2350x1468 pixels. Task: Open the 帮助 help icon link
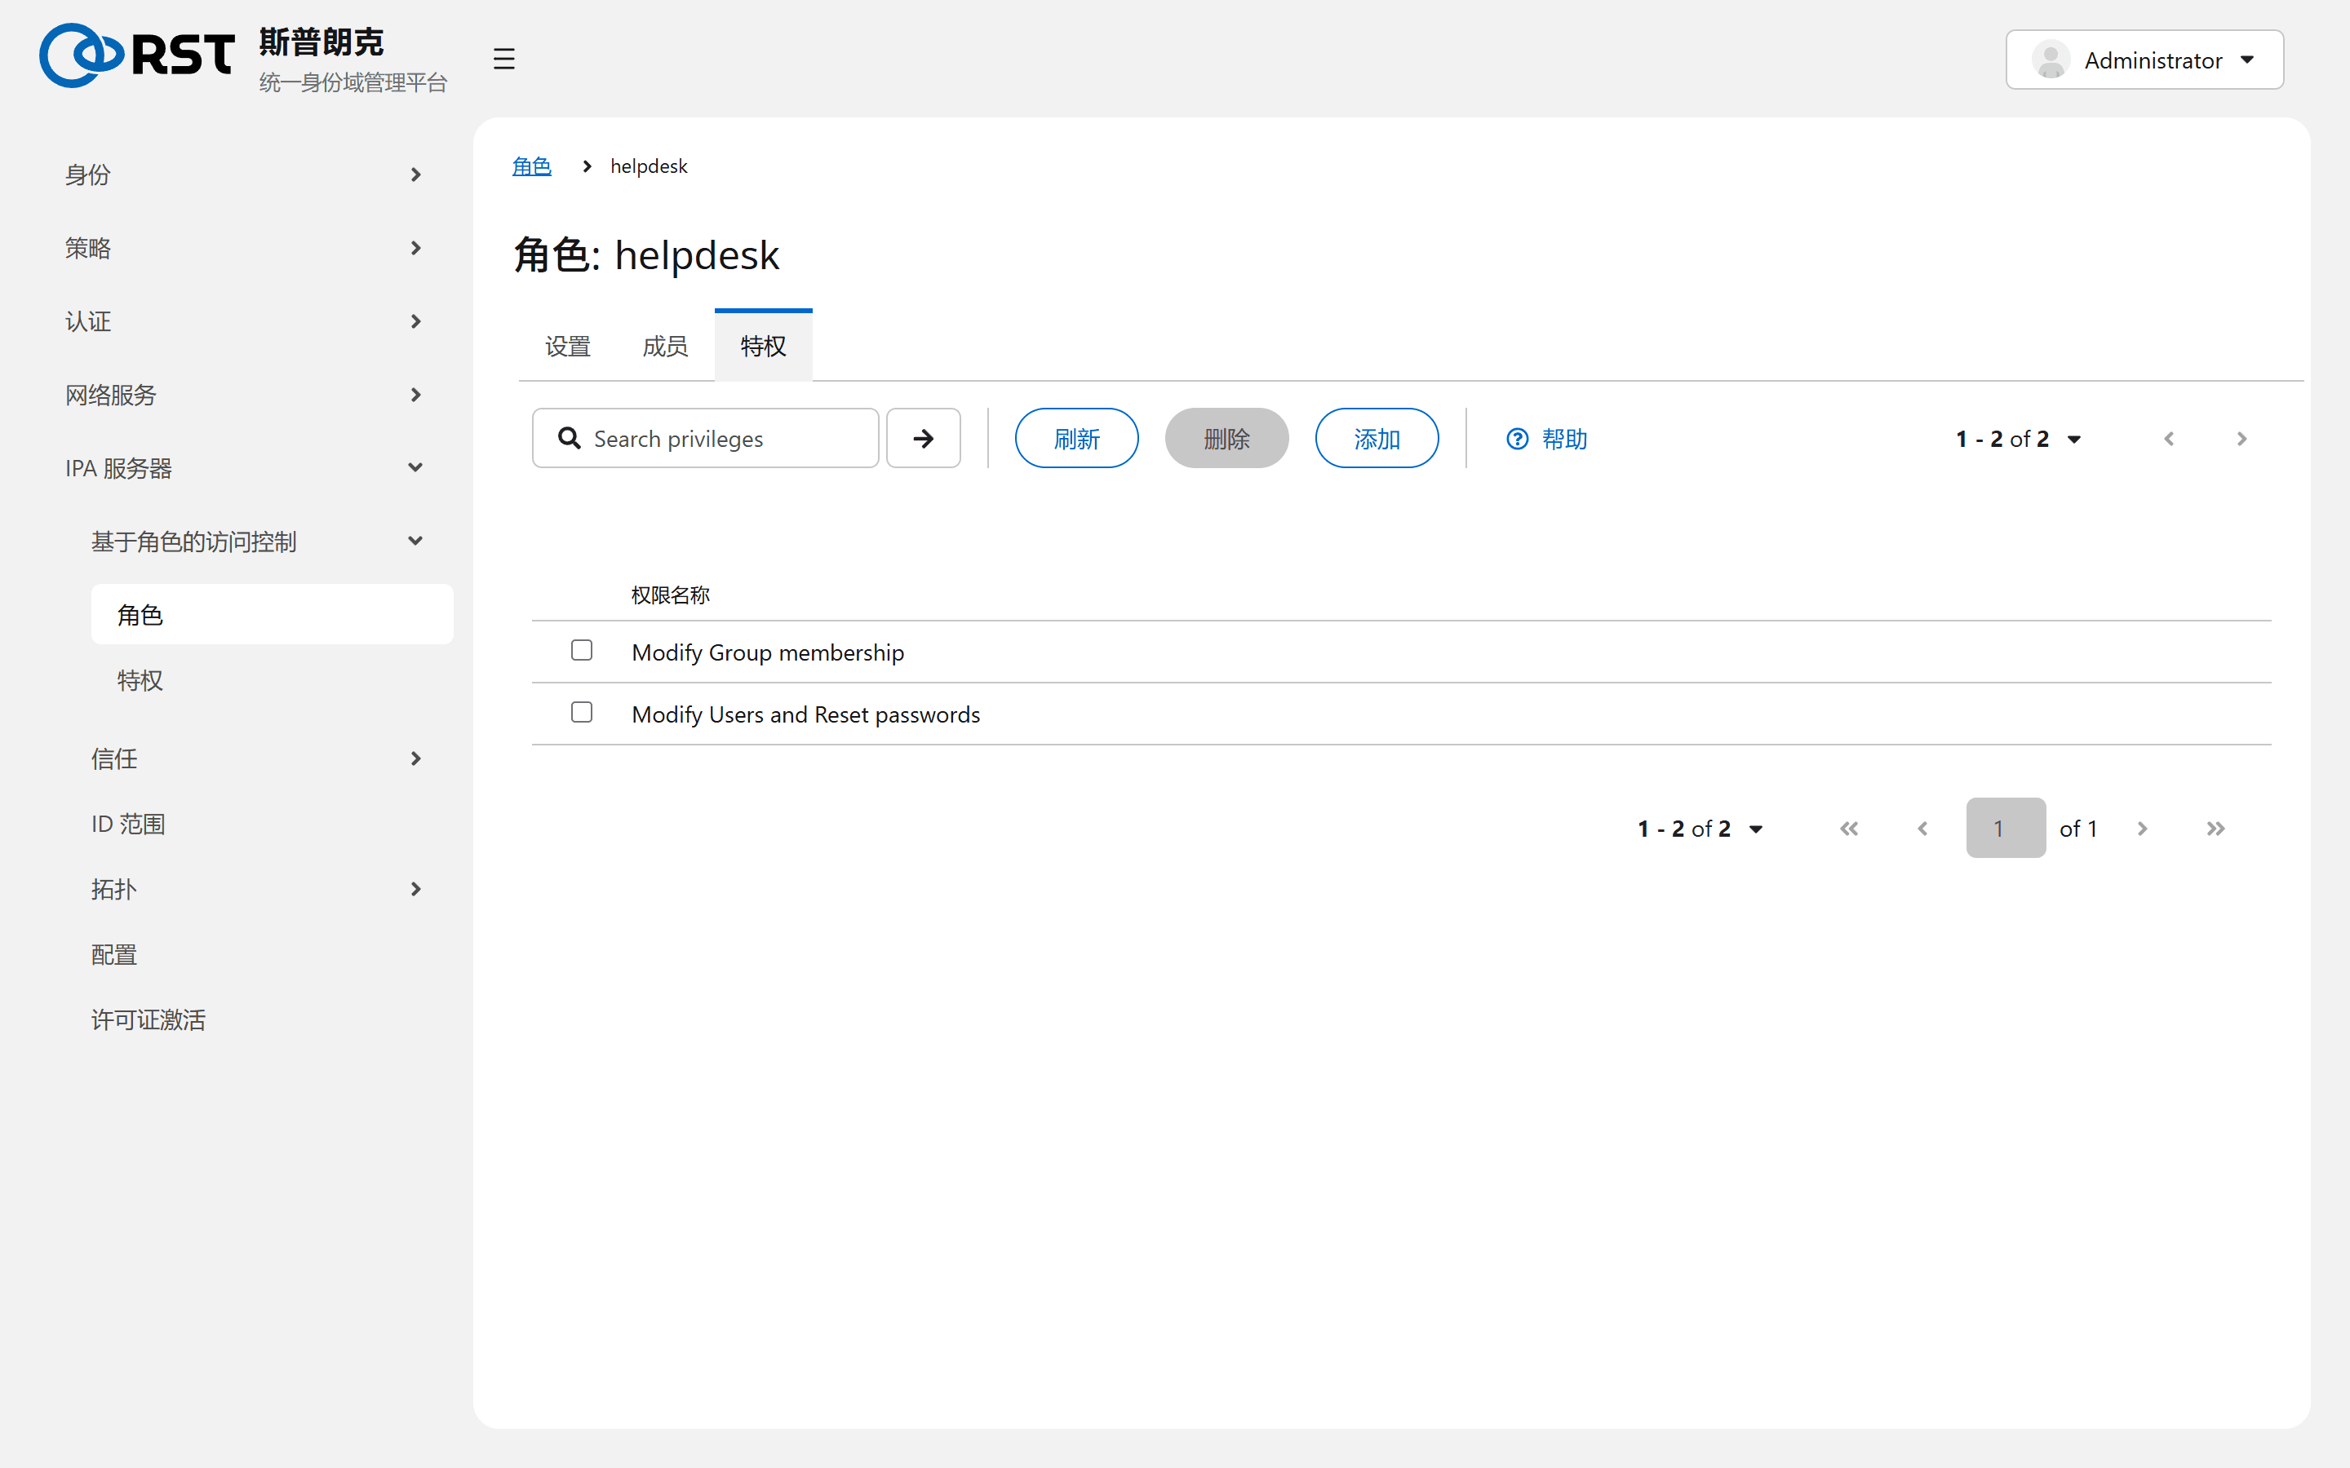tap(1546, 439)
